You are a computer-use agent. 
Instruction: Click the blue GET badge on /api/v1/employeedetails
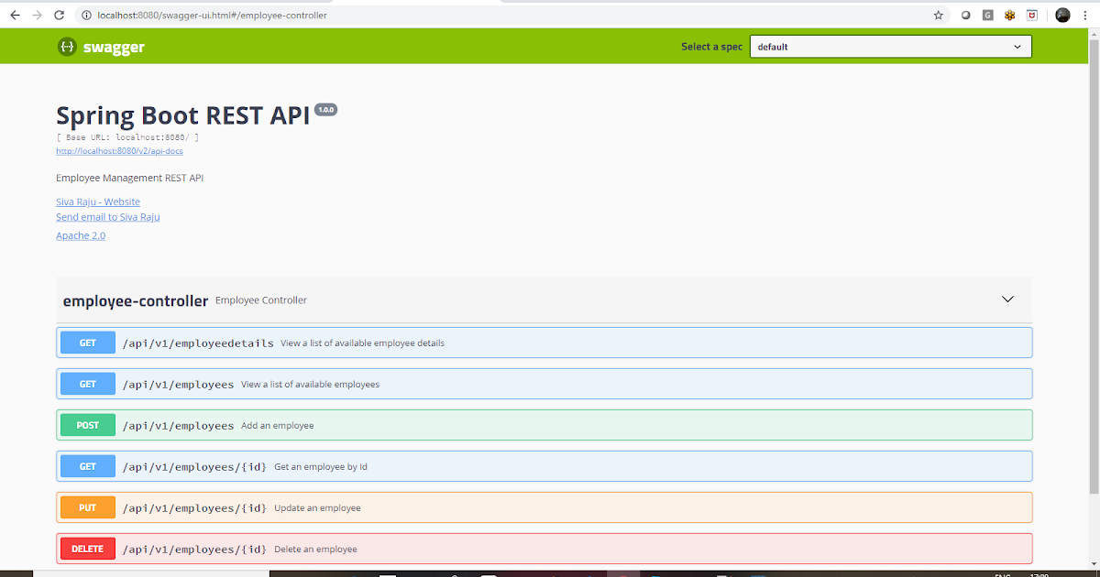87,342
